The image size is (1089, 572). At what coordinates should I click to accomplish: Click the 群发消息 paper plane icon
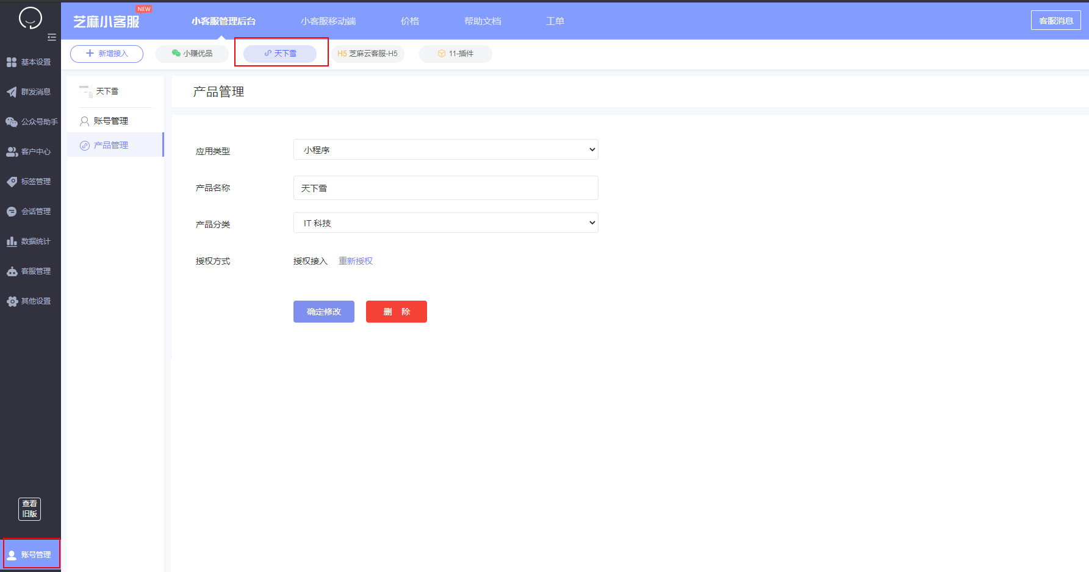tap(12, 92)
